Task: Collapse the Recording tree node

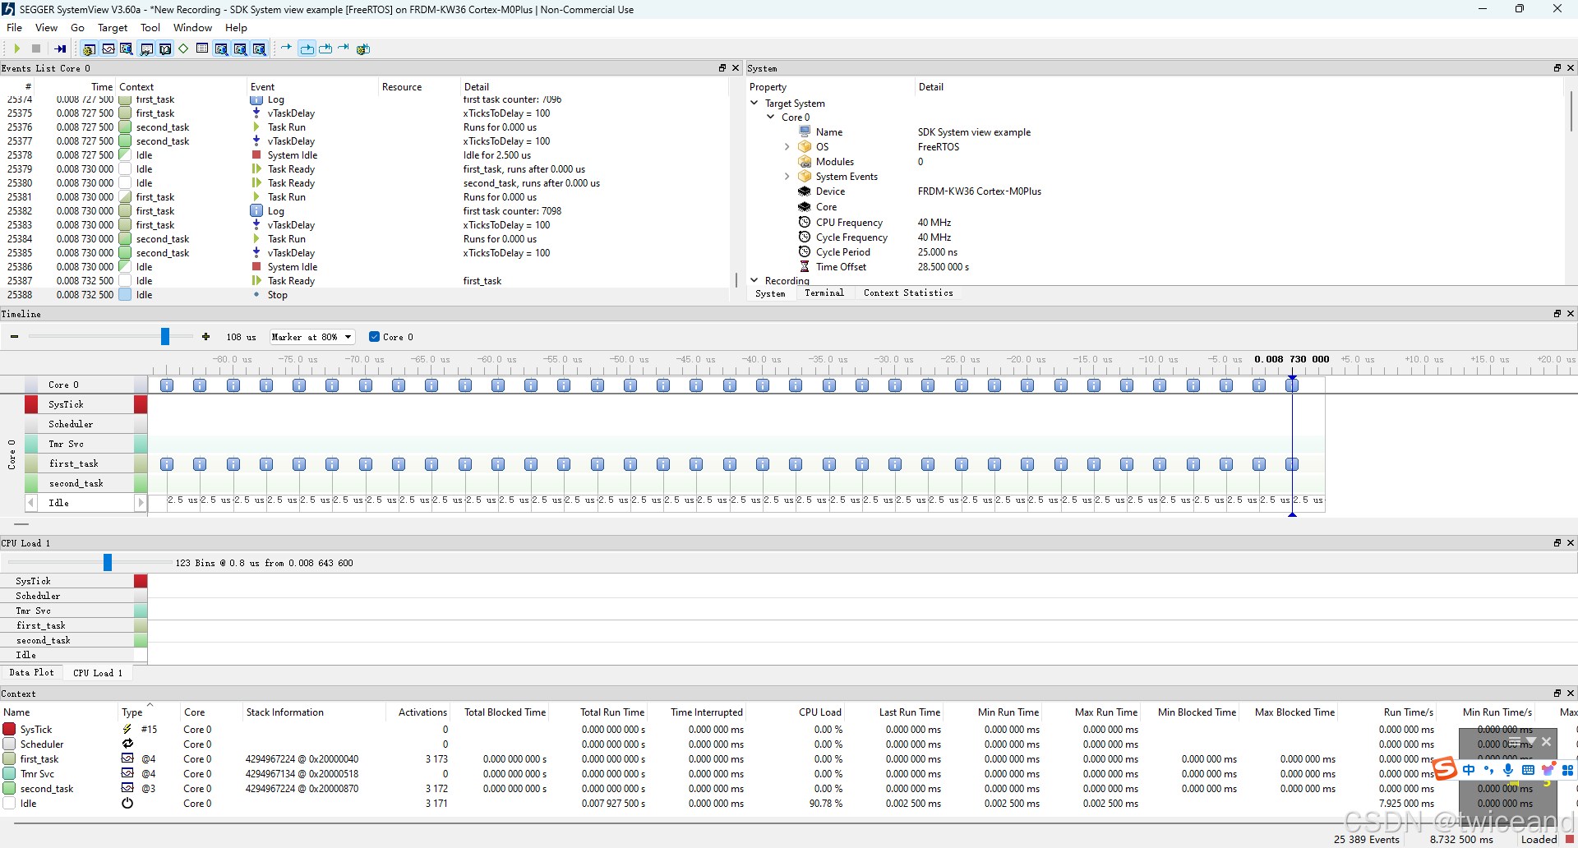Action: [754, 280]
